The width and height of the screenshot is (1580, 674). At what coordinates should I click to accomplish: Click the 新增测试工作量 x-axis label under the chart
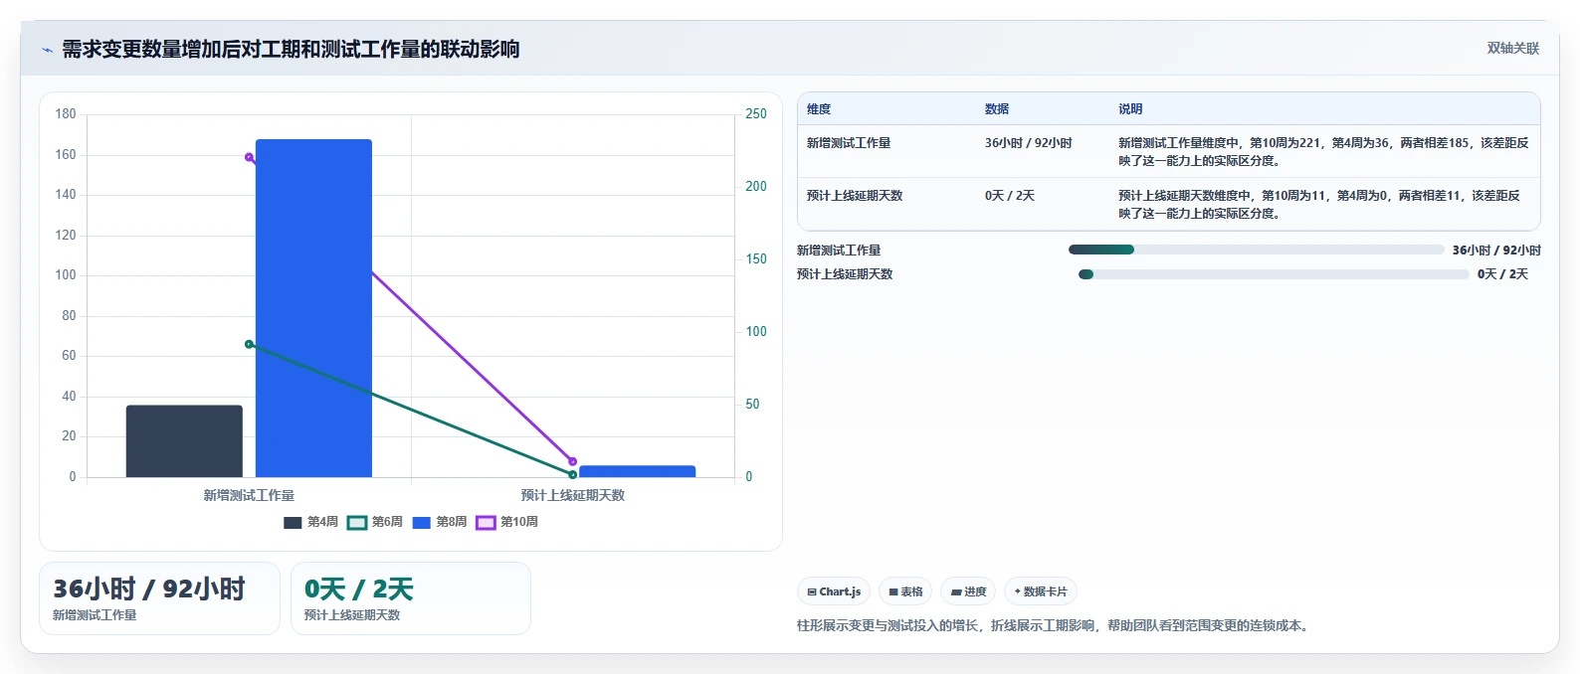(x=249, y=495)
